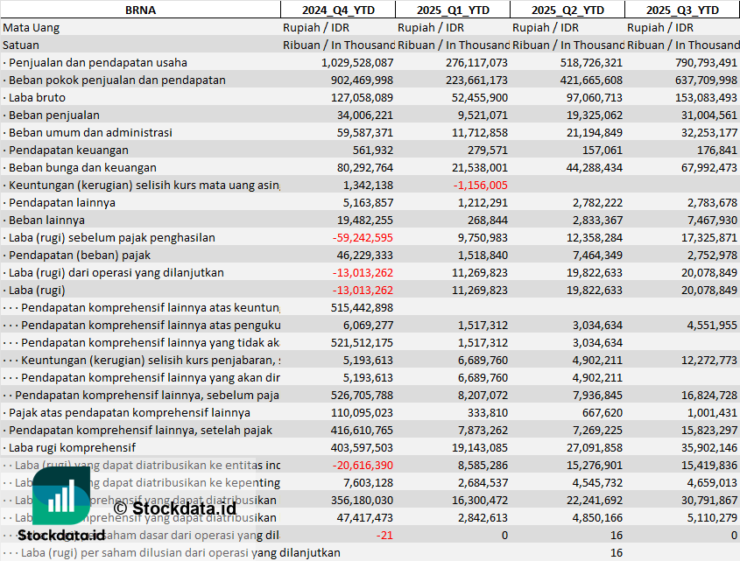Screen dimensions: 740x561
Task: Select the value 521,512,175
Action: pos(362,342)
